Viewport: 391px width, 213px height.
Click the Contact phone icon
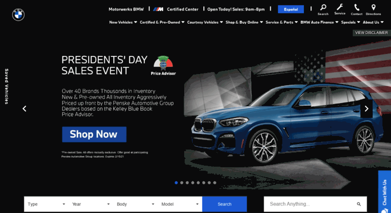point(357,8)
